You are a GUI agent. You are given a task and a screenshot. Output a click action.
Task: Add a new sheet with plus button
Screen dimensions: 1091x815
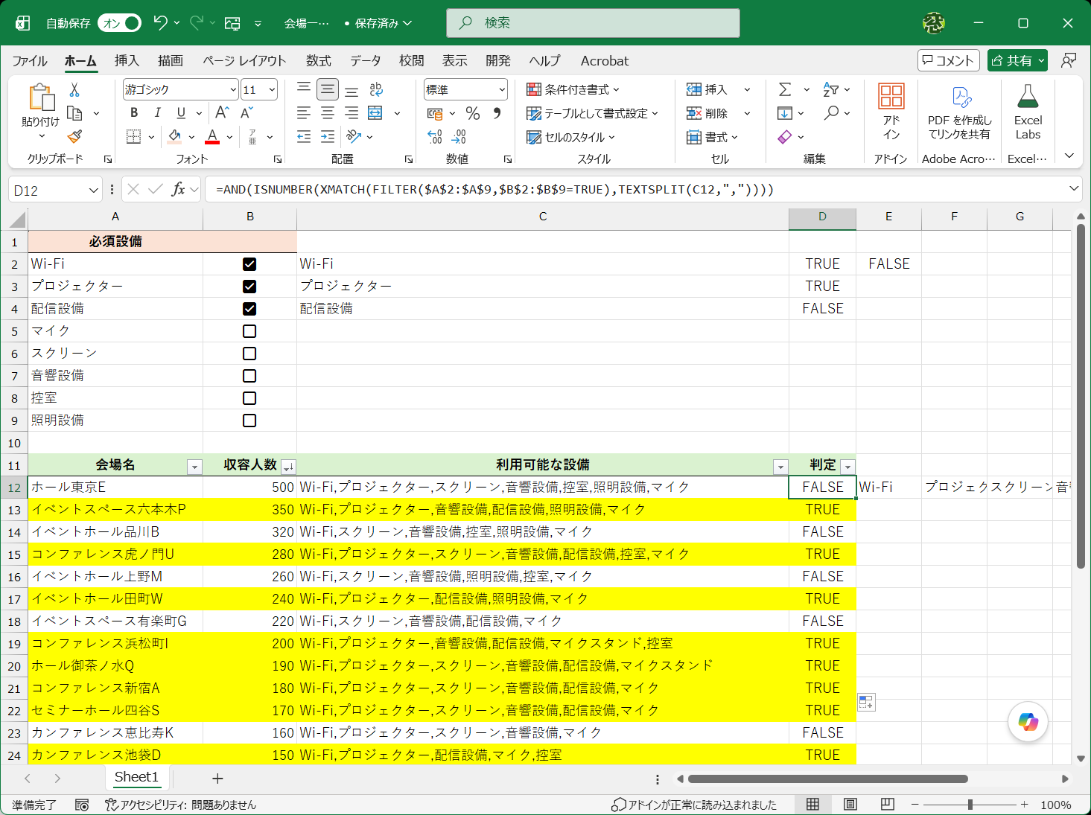217,778
